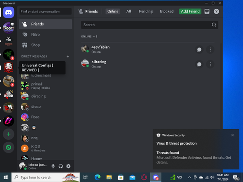Image resolution: width=243 pixels, height=182 pixels.
Task: Open the pink C logo server icon
Action: (8, 121)
